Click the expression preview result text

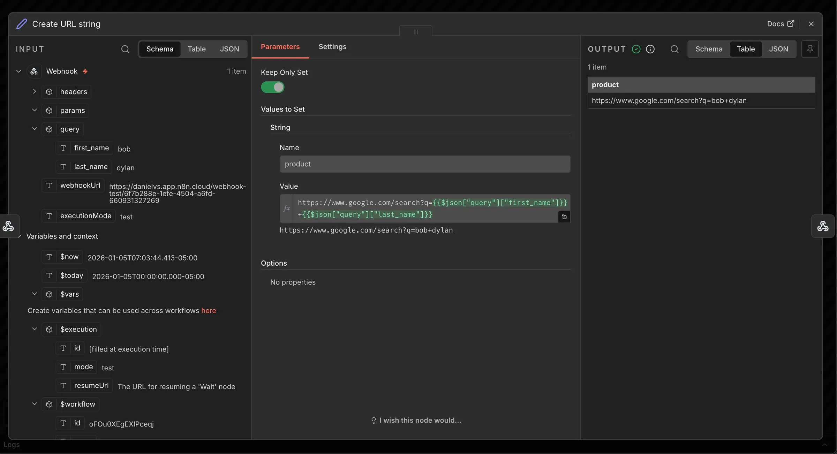366,230
